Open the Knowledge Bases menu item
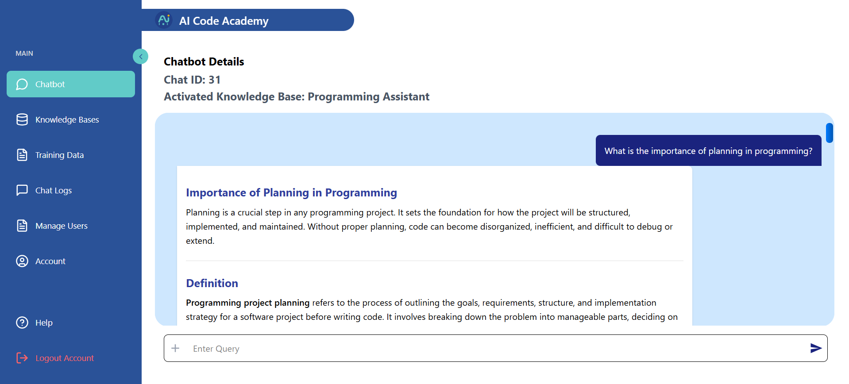Image resolution: width=849 pixels, height=384 pixels. point(67,119)
